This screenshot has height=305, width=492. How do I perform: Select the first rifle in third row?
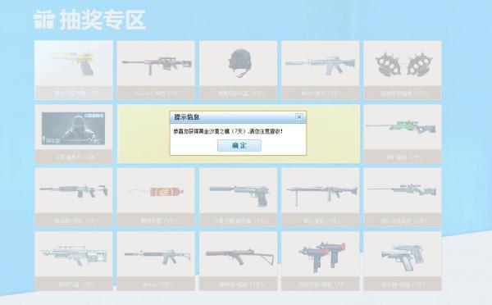click(x=74, y=198)
